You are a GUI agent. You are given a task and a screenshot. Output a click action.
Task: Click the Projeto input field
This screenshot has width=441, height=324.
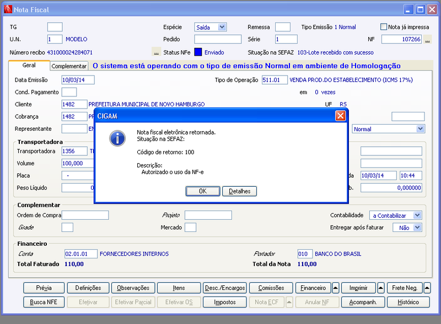pos(208,215)
